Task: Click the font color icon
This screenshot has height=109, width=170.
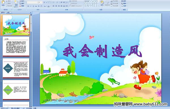Action: pyautogui.click(x=48, y=6)
